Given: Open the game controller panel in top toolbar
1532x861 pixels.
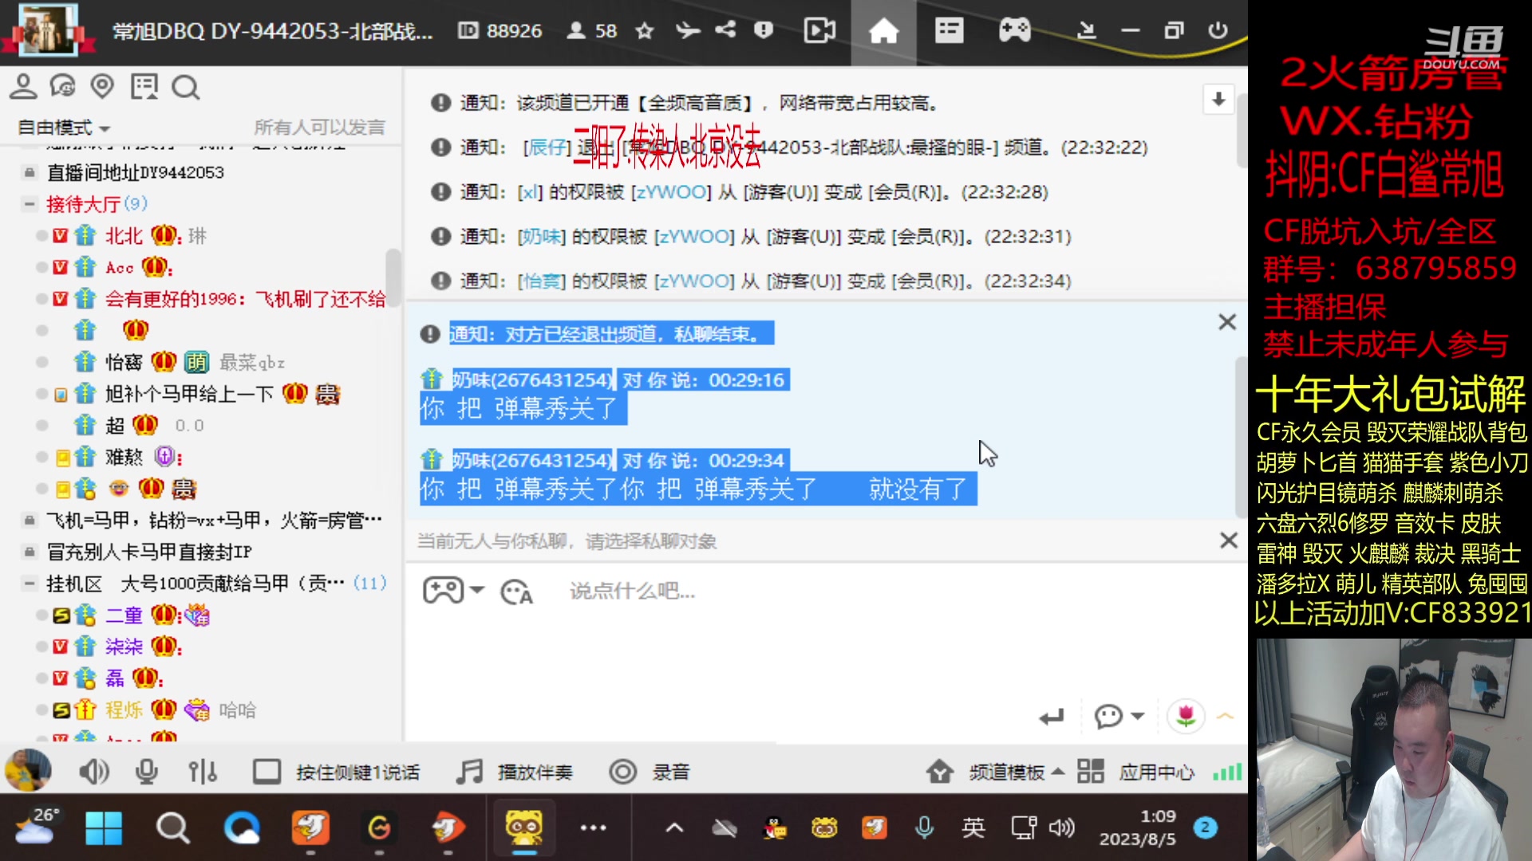Looking at the screenshot, I should click(1013, 30).
